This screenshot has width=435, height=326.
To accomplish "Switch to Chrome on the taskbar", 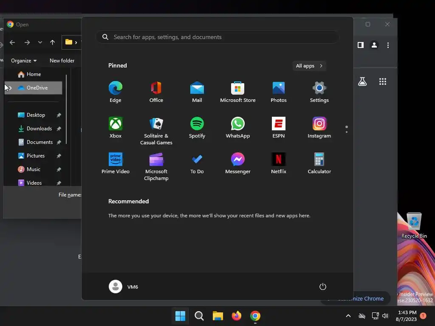I will pos(255,316).
